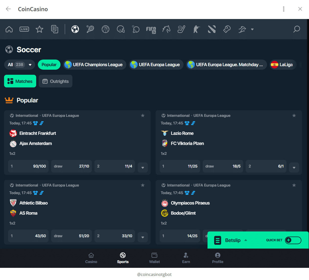
Task: Open the Wallet bottom tab
Action: (x=154, y=258)
